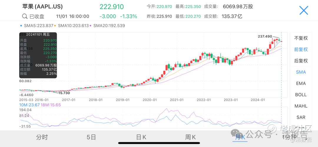Screen dimensions: 318x147
Task: Click the 昨收:225.910 previous close value
Action: 159,16
